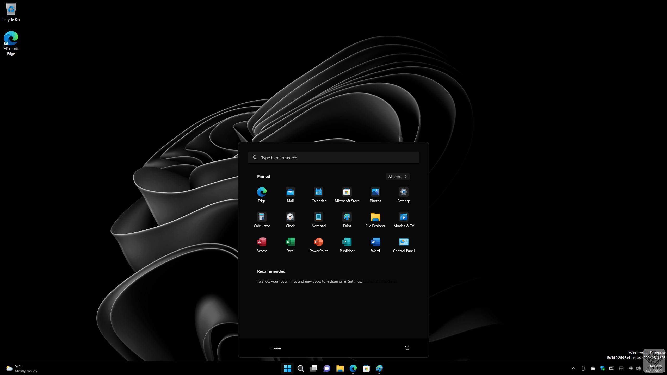Open PowerPoint
The width and height of the screenshot is (667, 375).
click(x=318, y=245)
